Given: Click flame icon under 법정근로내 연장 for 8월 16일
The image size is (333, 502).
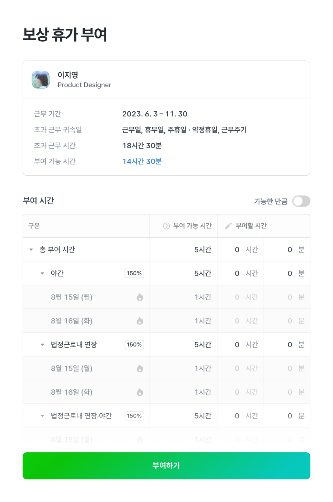Looking at the screenshot, I should click(x=140, y=392).
